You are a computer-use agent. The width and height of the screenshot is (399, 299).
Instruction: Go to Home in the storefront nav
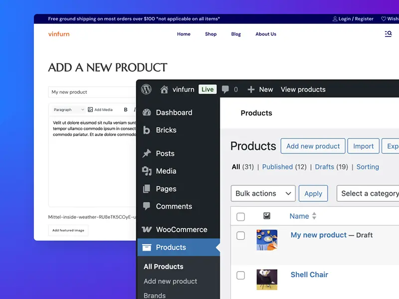(x=184, y=34)
